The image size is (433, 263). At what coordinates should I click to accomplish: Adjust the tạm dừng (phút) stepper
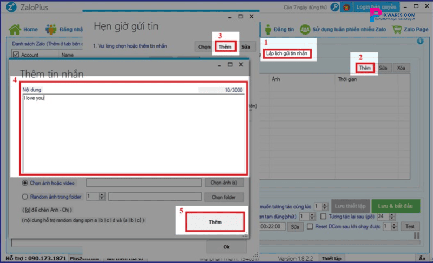click(311, 216)
